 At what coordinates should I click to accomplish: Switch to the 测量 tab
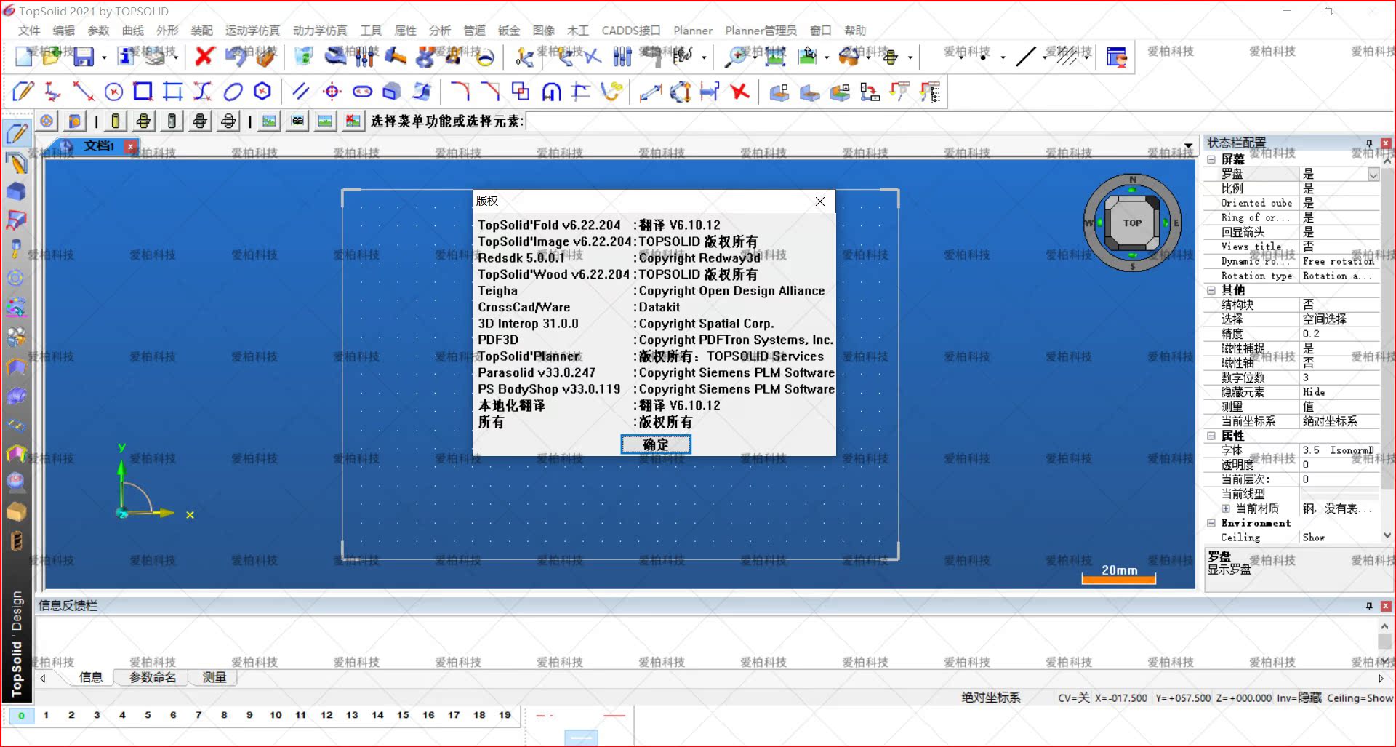tap(214, 677)
